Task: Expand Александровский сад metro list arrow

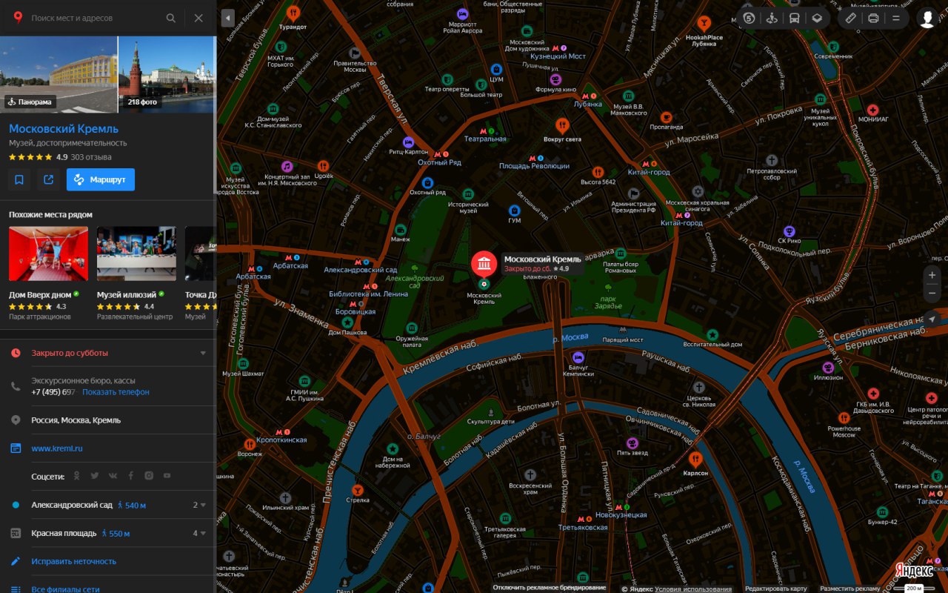Action: pyautogui.click(x=203, y=506)
